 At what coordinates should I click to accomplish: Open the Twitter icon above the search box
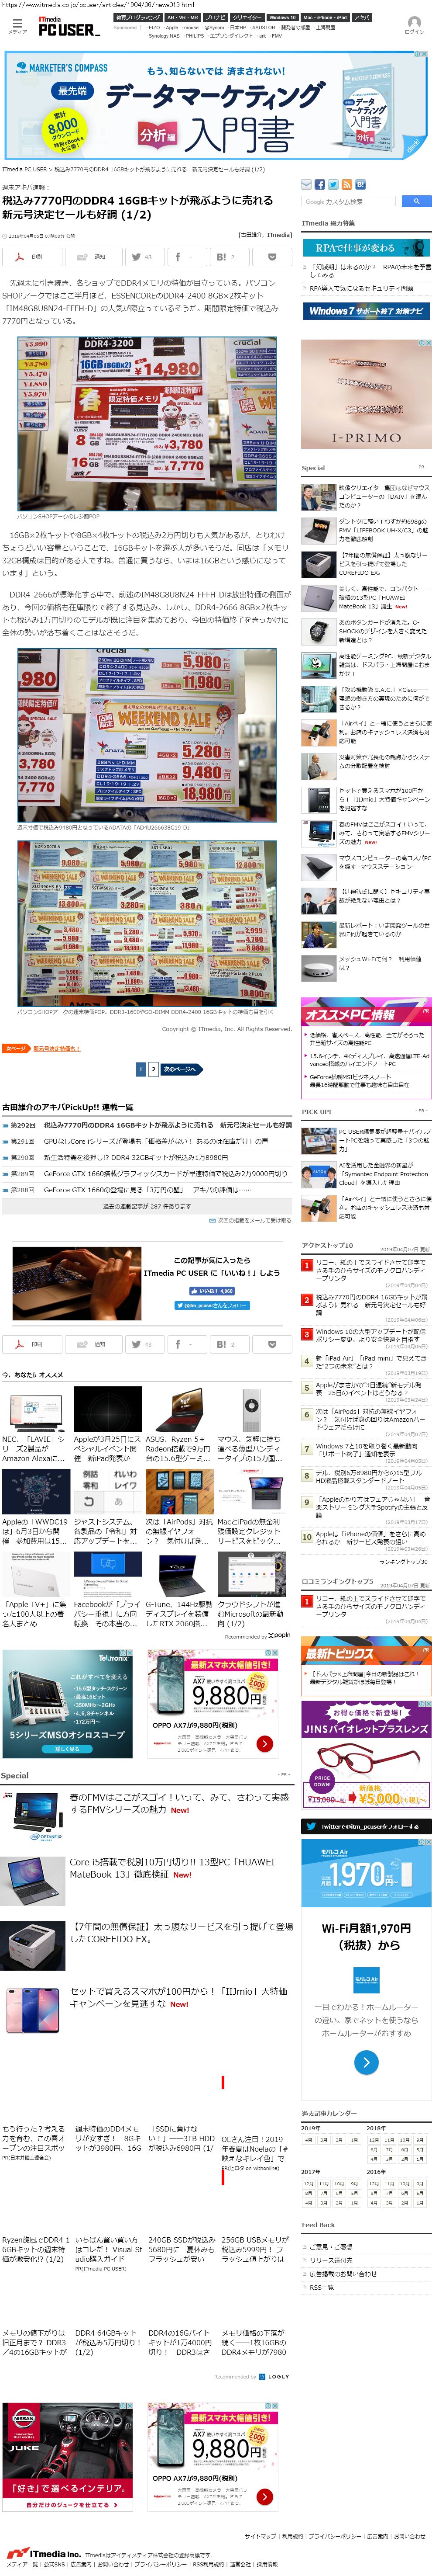[x=333, y=184]
